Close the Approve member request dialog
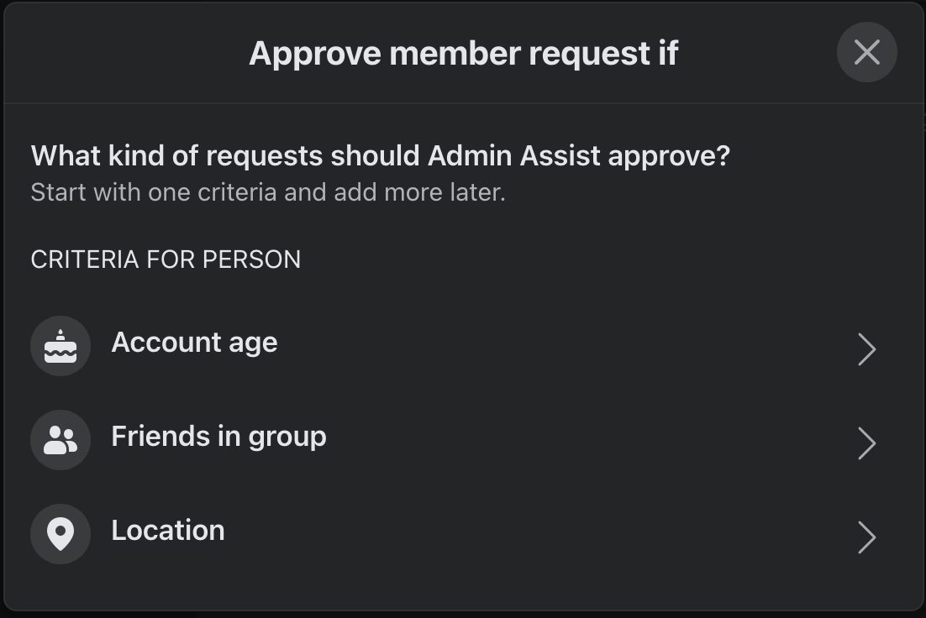The width and height of the screenshot is (926, 618). [x=866, y=52]
